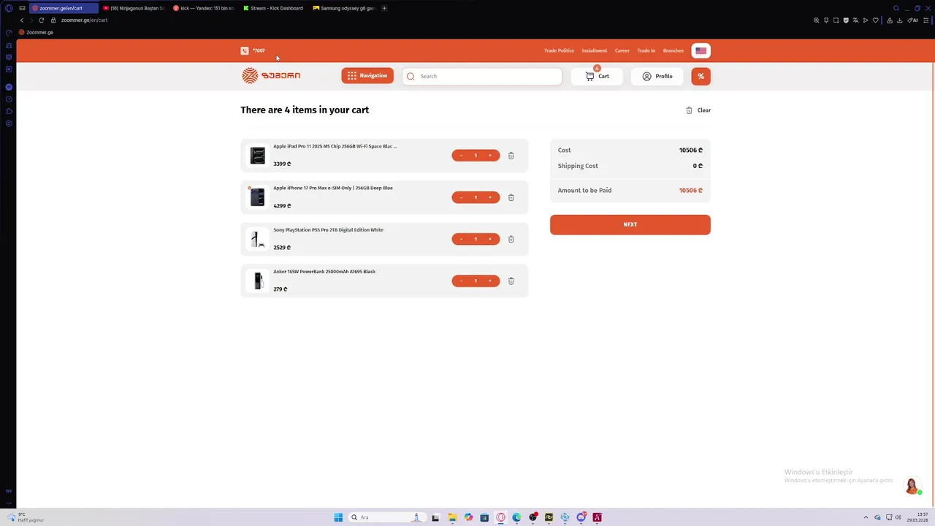The width and height of the screenshot is (935, 526).
Task: Open the ad blocker shield icon
Action: 846,20
